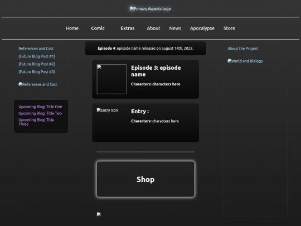Click the References and Cast image link
Screen dimensions: 301x226
38,84
